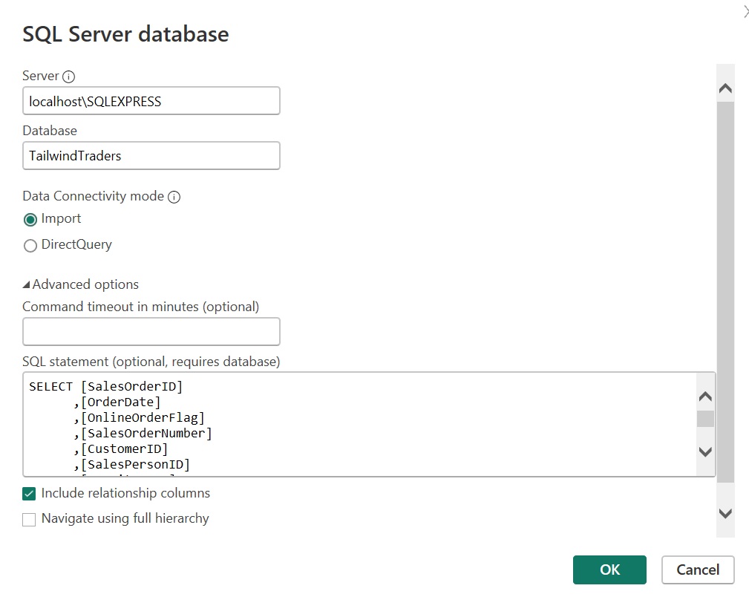
Task: Select the Import radio button
Action: [30, 219]
